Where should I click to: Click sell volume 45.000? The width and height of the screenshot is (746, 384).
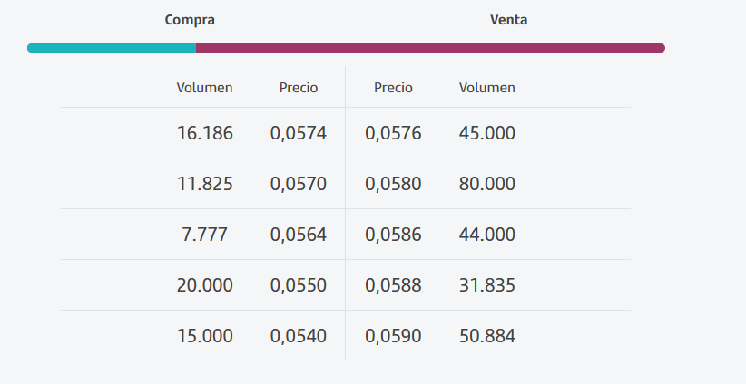click(x=487, y=133)
